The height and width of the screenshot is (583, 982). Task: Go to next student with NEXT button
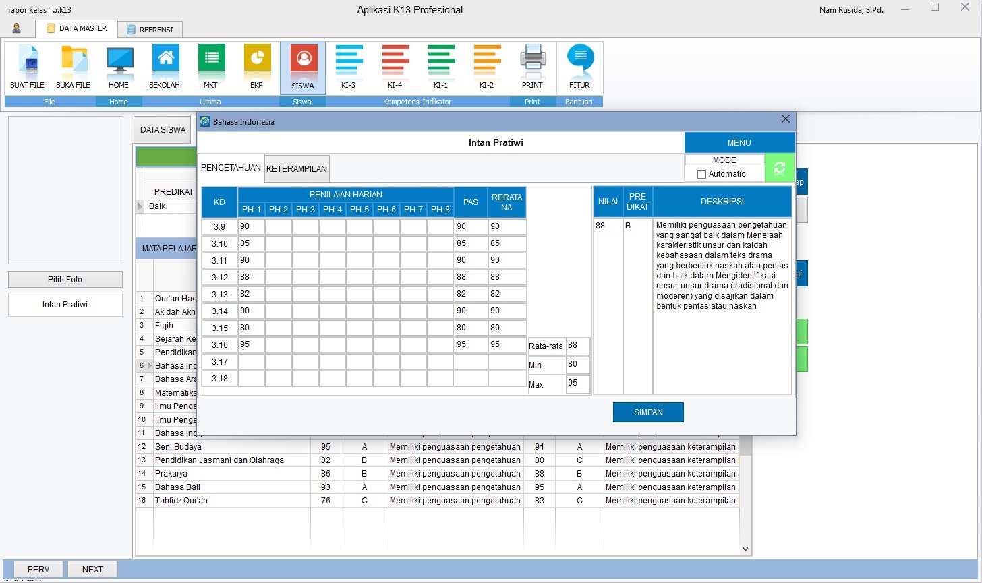coord(92,569)
